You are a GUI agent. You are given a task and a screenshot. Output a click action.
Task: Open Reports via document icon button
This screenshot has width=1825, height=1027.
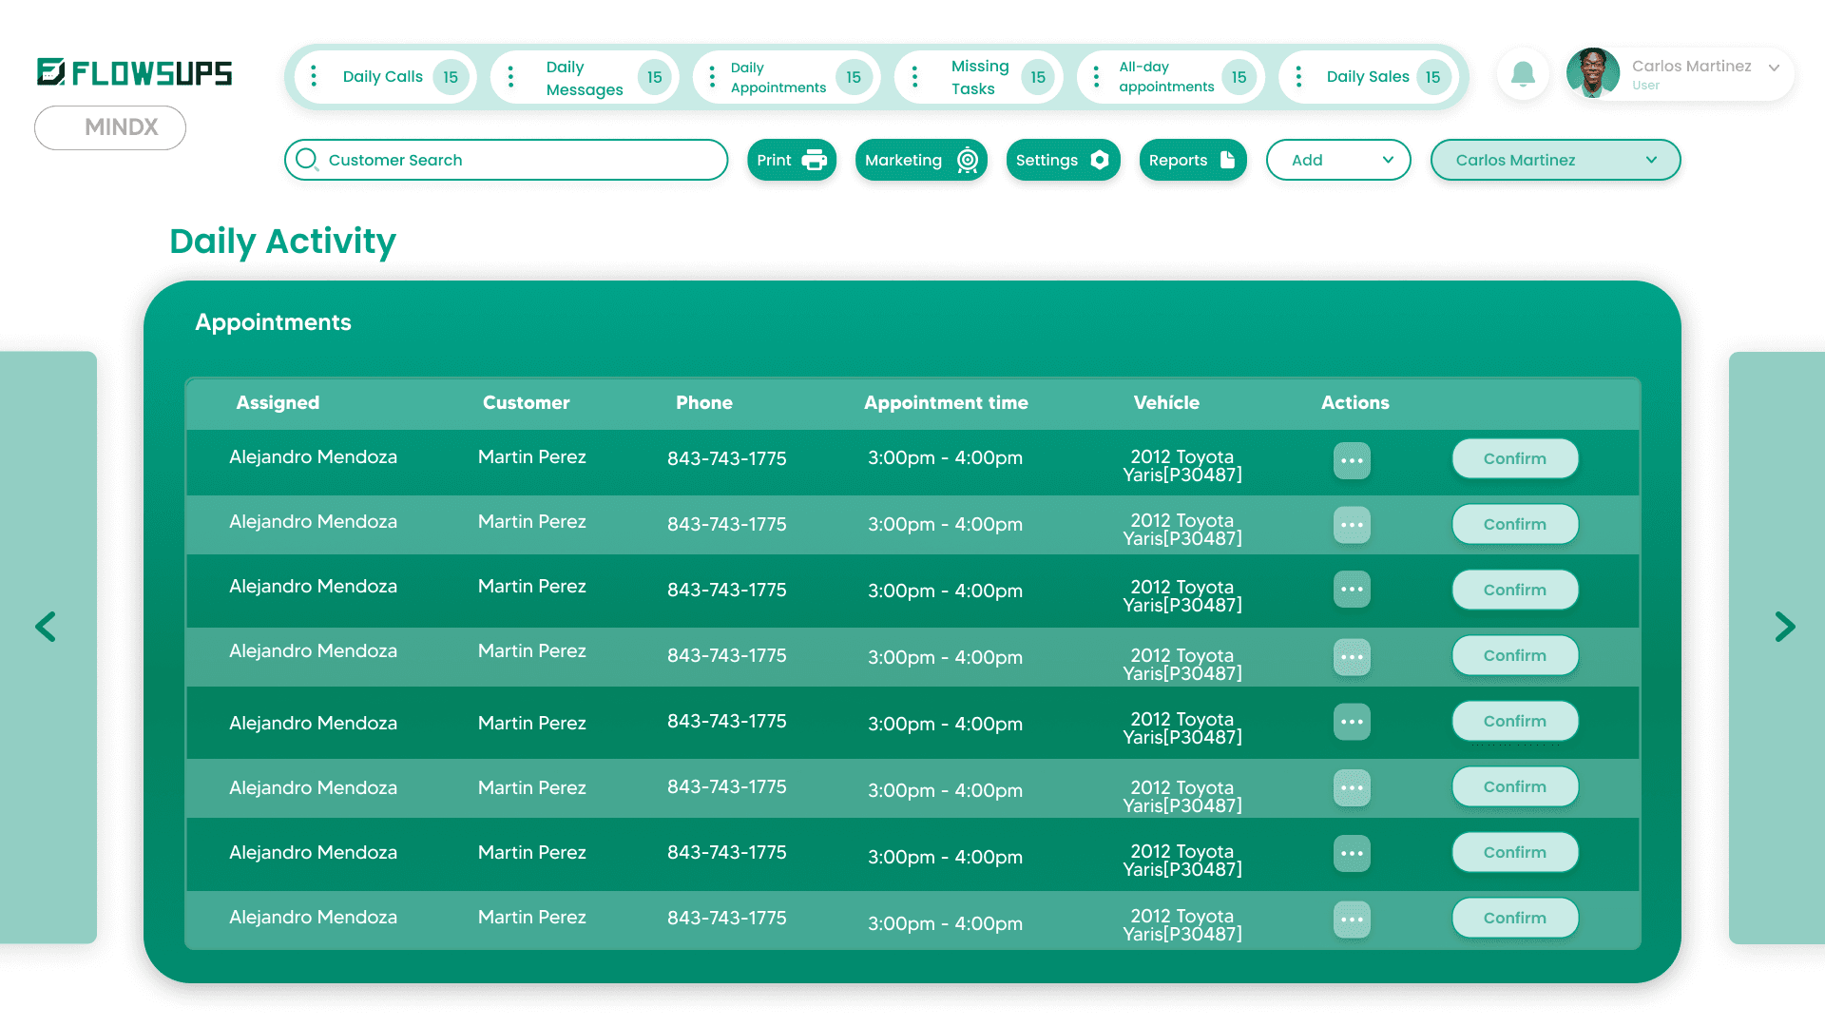[1227, 160]
